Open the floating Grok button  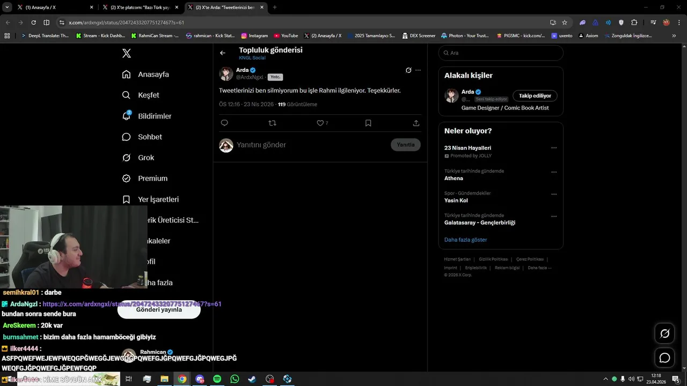(664, 333)
